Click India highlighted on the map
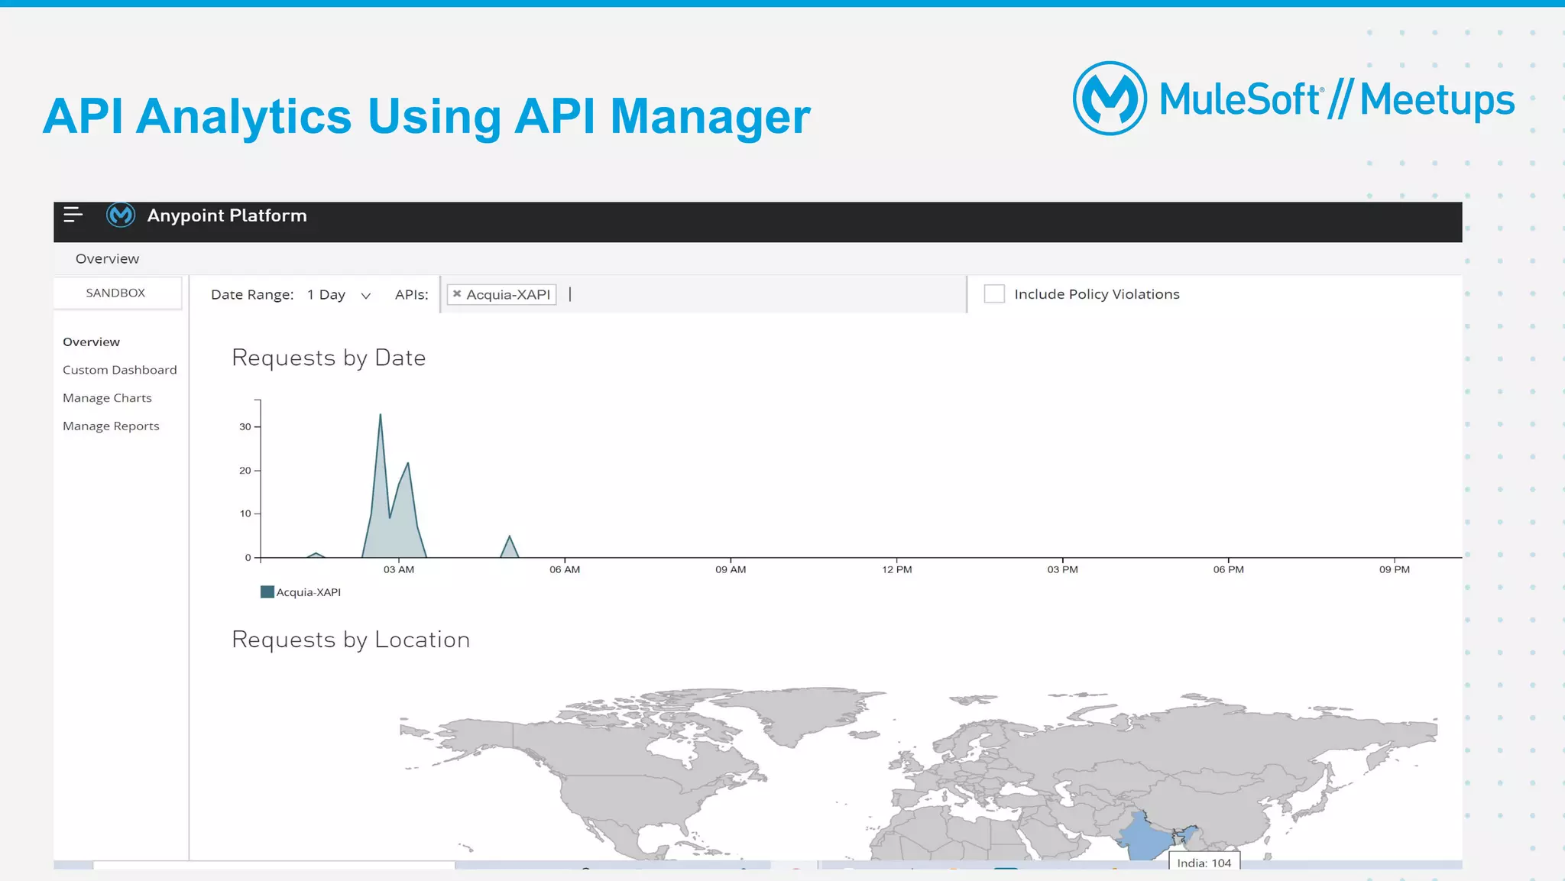The height and width of the screenshot is (881, 1565). [x=1144, y=839]
